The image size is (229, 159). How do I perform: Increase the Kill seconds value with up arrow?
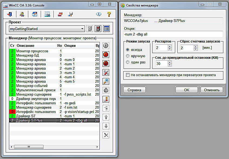(170, 62)
